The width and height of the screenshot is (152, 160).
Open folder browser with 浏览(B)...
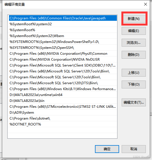(134, 43)
